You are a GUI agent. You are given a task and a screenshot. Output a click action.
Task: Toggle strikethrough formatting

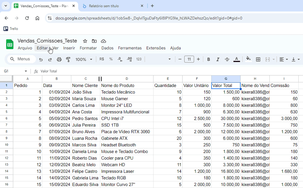click(226, 59)
